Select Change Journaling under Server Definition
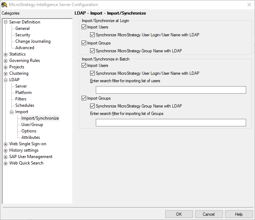The height and width of the screenshot is (220, 255). coord(33,41)
